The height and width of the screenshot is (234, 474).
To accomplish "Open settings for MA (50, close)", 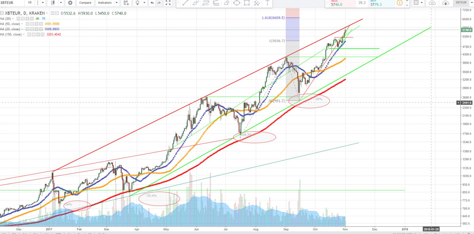I will click(x=32, y=24).
